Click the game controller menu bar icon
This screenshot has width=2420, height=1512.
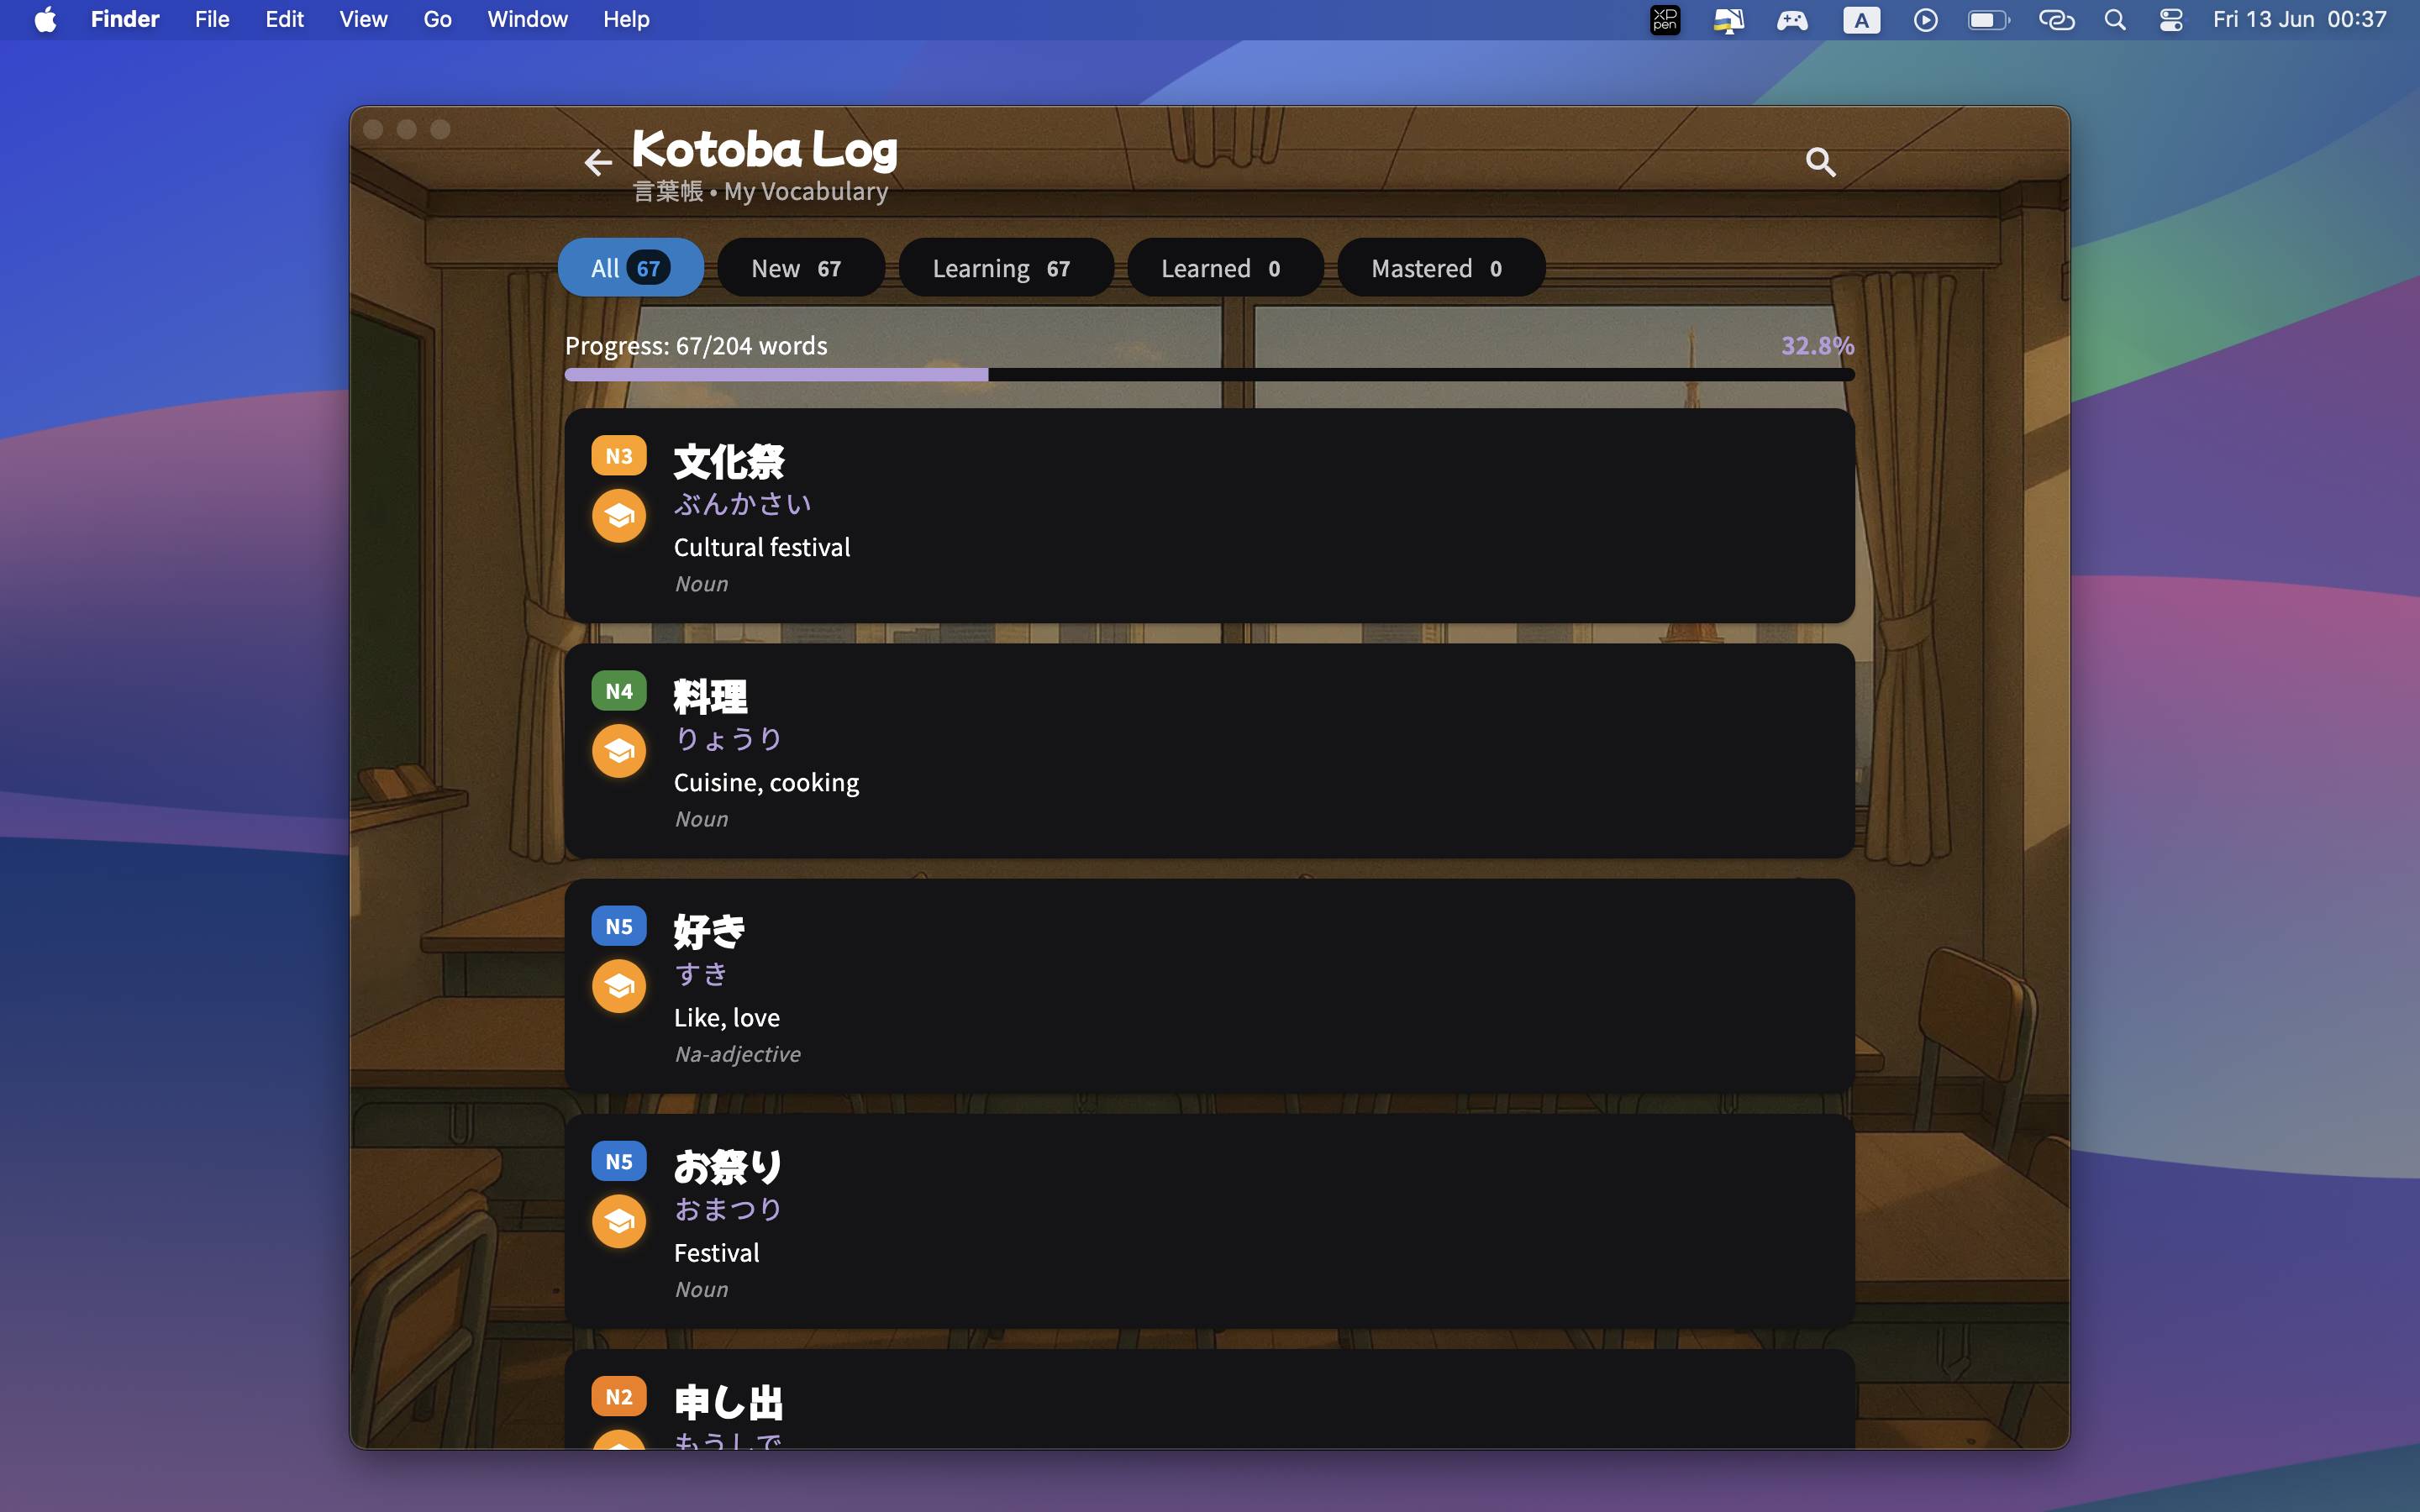(x=1792, y=19)
